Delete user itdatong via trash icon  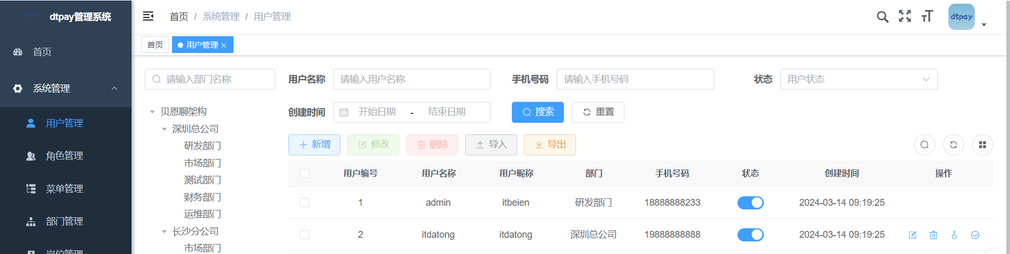tap(934, 235)
